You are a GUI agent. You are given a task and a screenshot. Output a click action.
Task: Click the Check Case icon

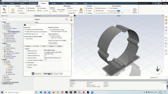96,11
